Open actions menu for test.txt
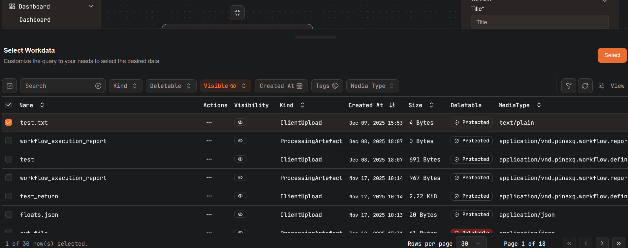 click(x=209, y=122)
